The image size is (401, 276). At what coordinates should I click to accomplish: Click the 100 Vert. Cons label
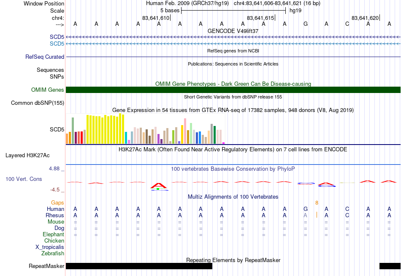tap(24, 179)
